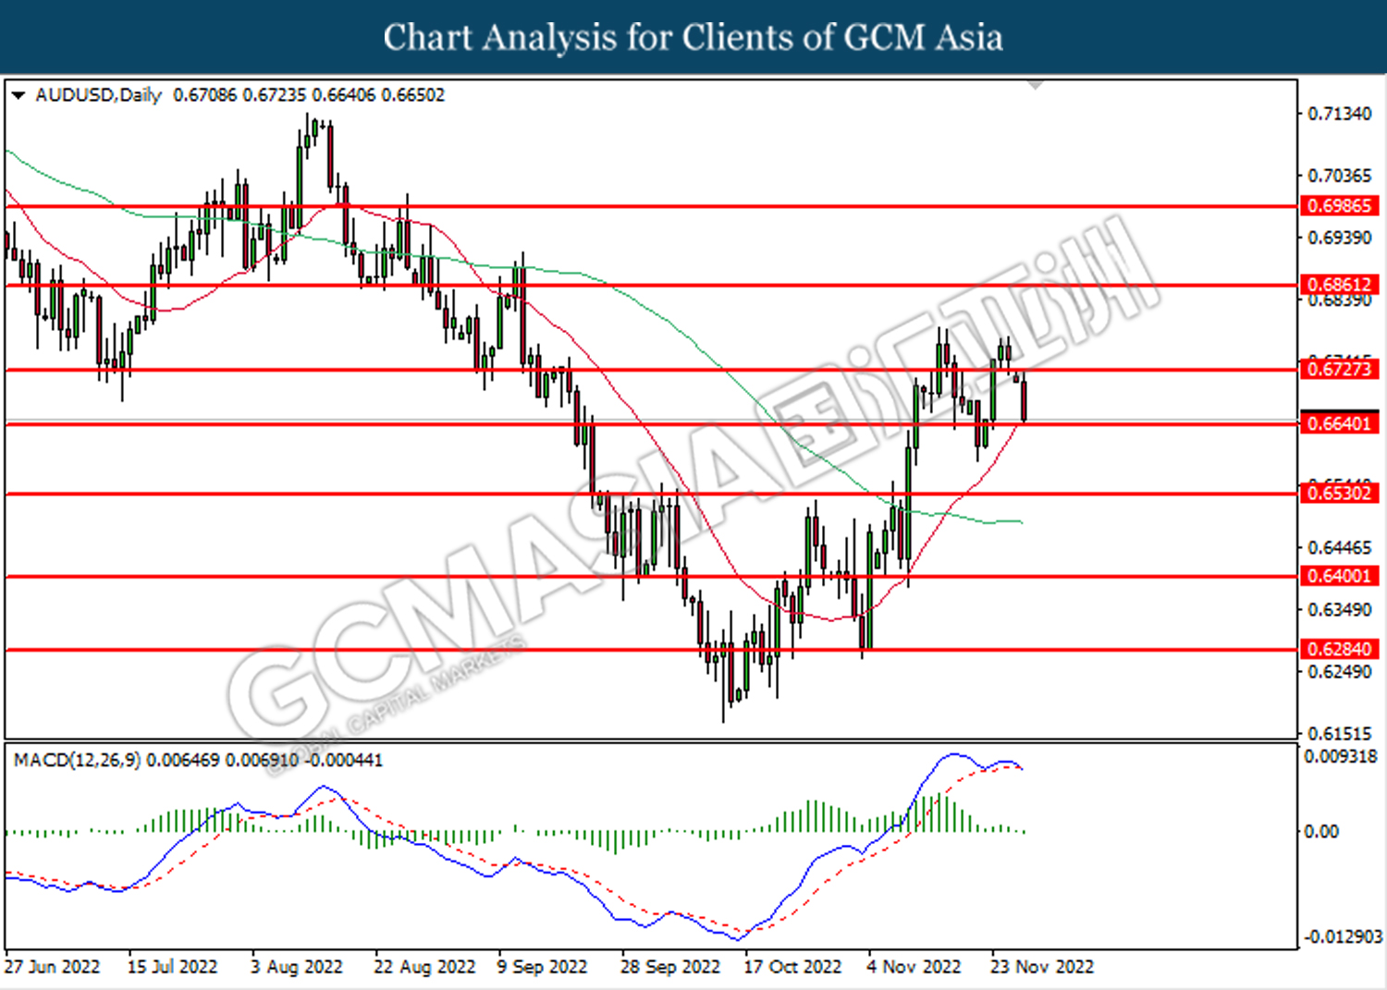This screenshot has height=990, width=1387.
Task: Click the 15 Jul 2022 date label
Action: point(172,967)
